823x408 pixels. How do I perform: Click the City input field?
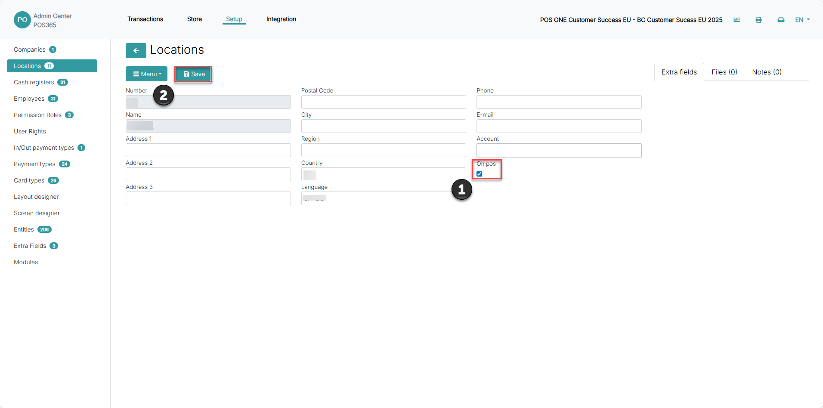(x=384, y=126)
